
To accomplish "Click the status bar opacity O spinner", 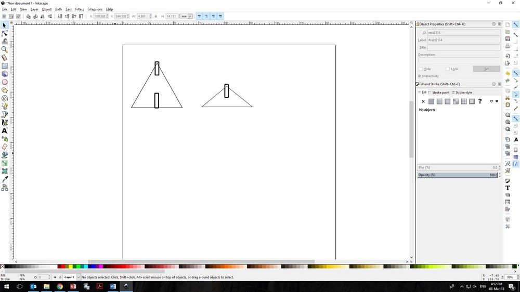I will 49,277.
